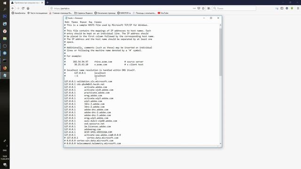Toggle the Firefox sidebars icon
Viewport: 301px width, 169px height.
coord(282,8)
